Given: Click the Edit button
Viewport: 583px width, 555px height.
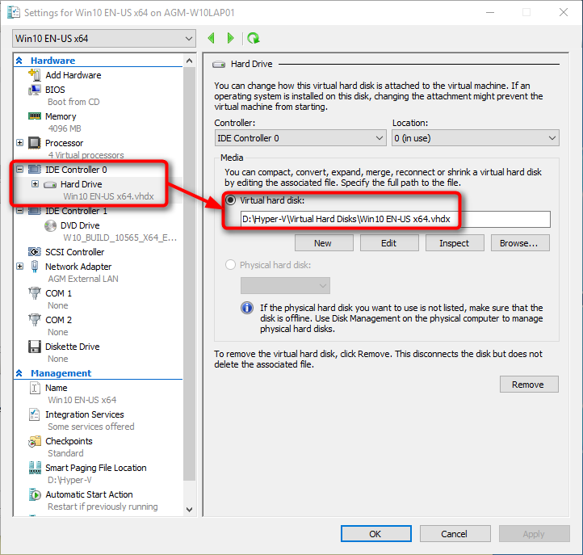Looking at the screenshot, I should [x=389, y=243].
